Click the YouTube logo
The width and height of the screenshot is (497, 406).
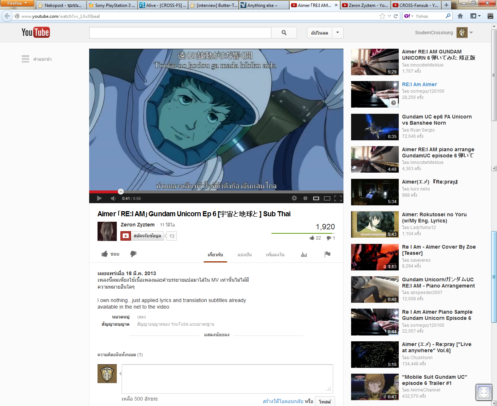click(x=36, y=32)
